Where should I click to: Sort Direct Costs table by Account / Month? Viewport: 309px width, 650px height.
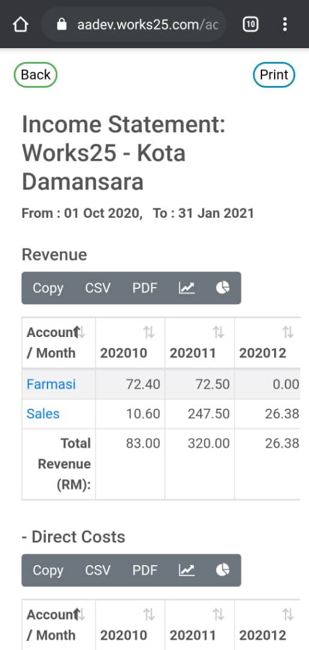(x=58, y=625)
